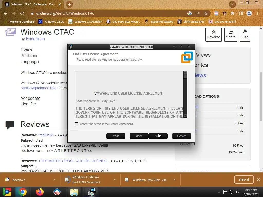The image size is (263, 197).
Task: Toggle the browser side panel icon
Action: [241, 13]
